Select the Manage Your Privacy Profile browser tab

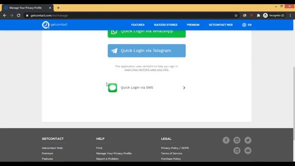(28, 8)
